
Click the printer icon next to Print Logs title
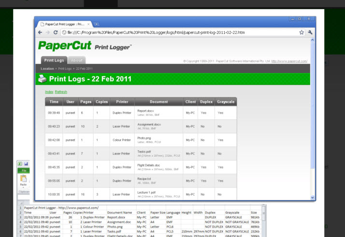pos(42,79)
